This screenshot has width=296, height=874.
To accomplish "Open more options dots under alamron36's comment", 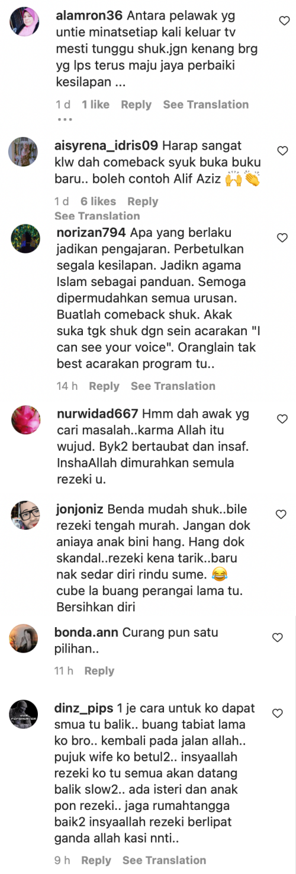I will [x=65, y=119].
